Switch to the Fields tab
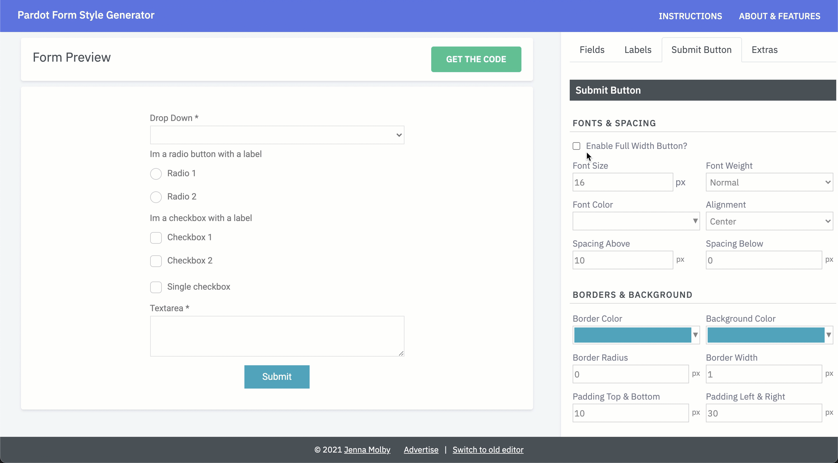The image size is (838, 463). point(592,50)
